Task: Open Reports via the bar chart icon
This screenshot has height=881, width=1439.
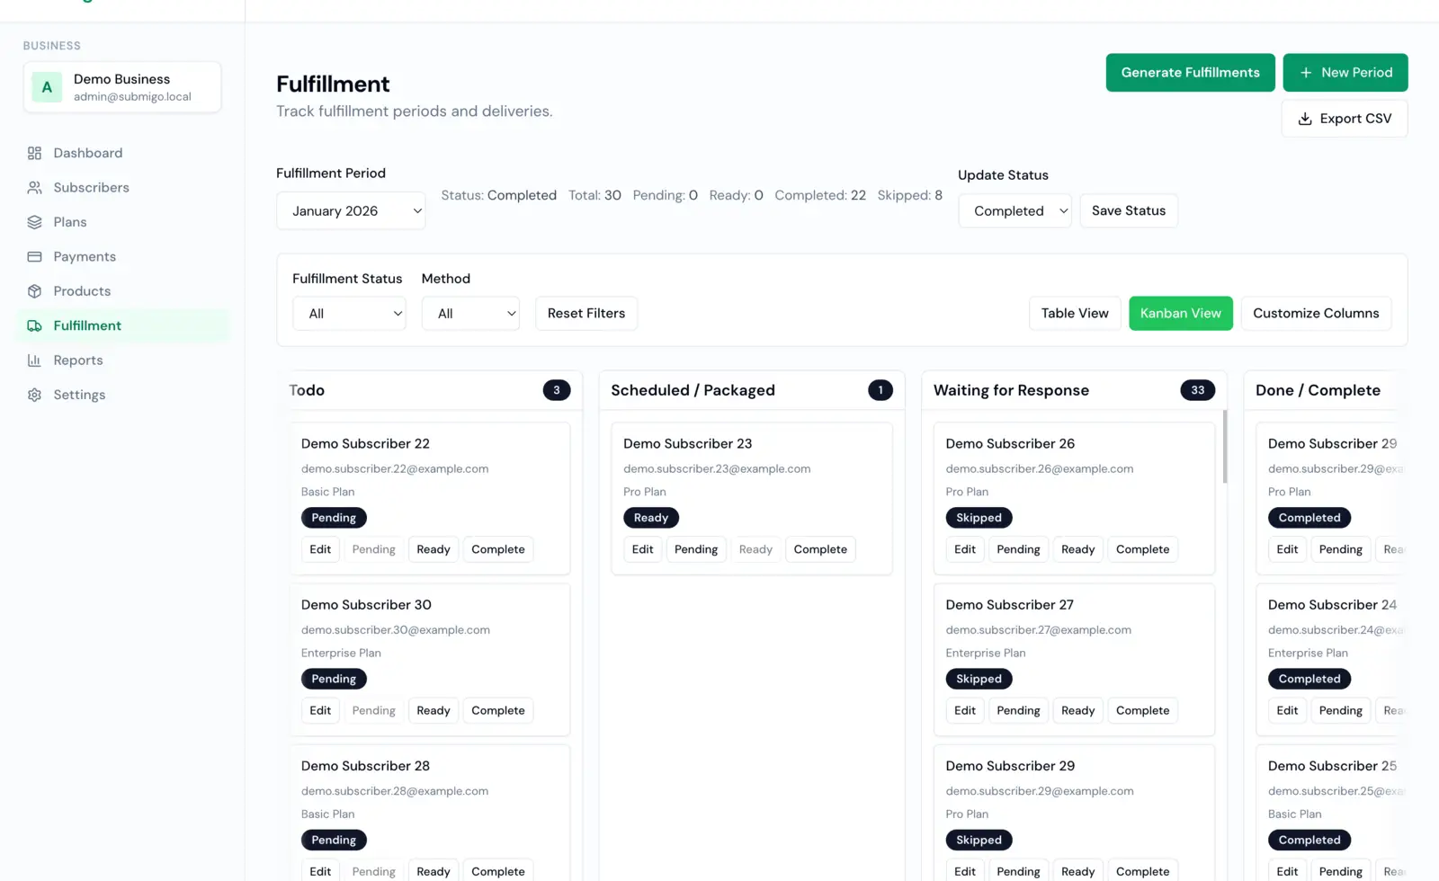Action: point(35,360)
